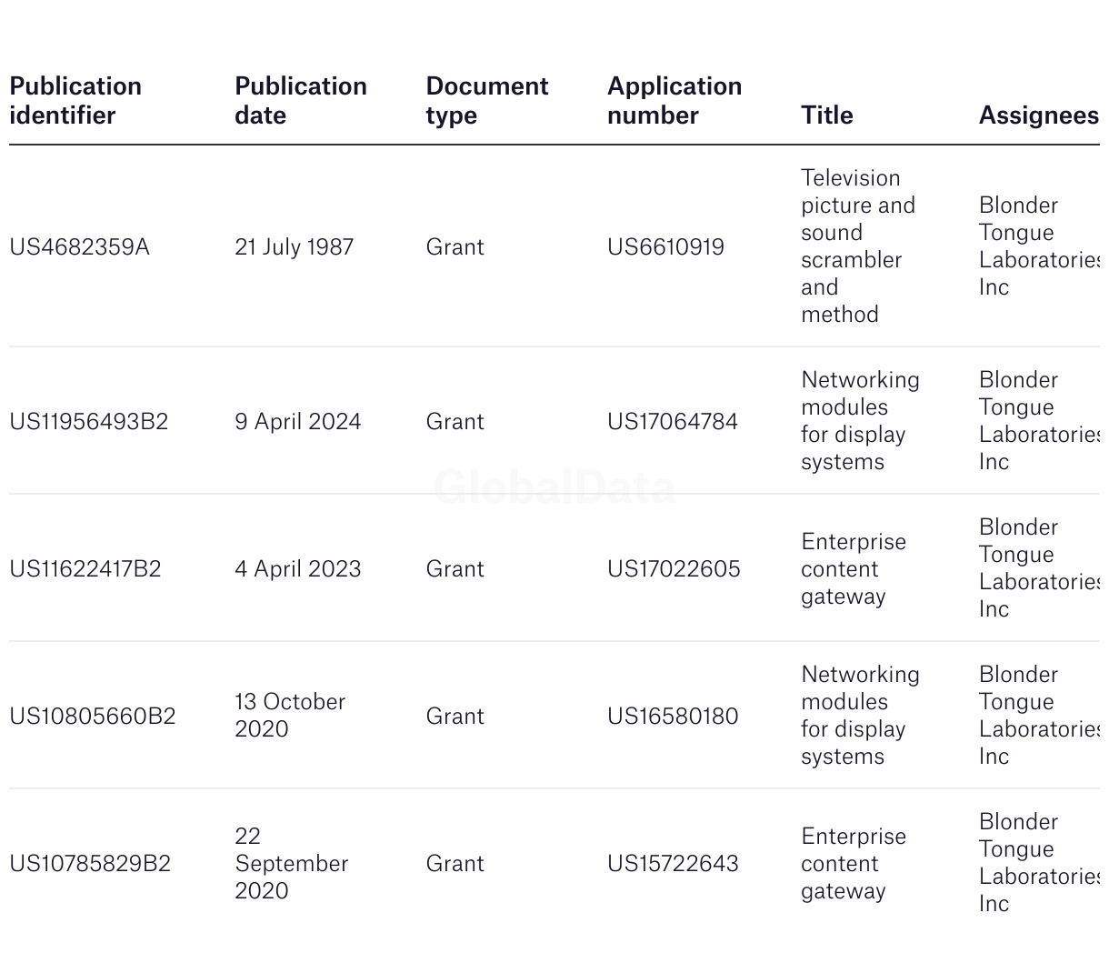Click the 9 April 2024 publication date
This screenshot has width=1109, height=973.
coord(297,422)
